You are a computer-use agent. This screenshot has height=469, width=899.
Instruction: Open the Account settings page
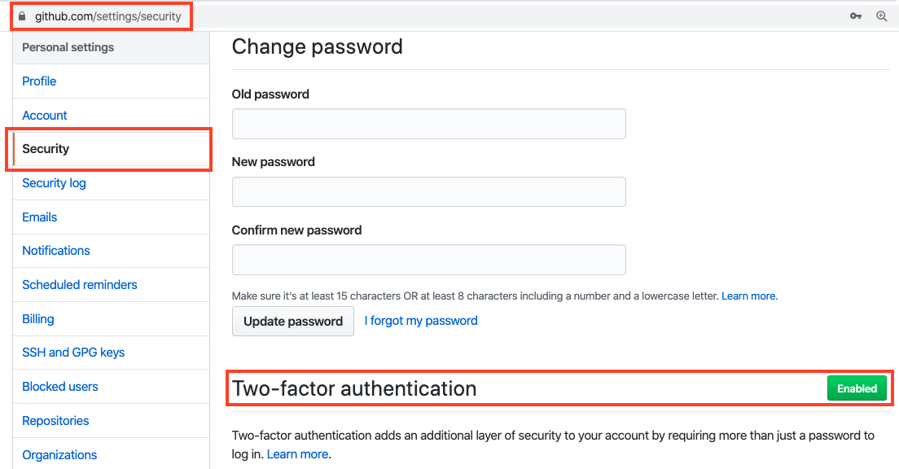coord(44,115)
